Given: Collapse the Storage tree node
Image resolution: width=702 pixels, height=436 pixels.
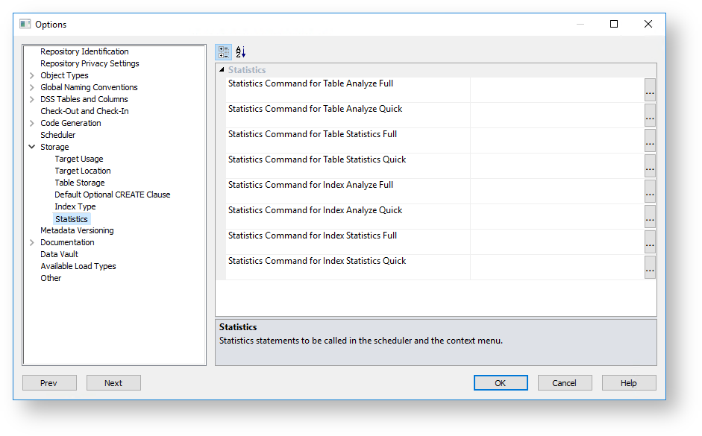Looking at the screenshot, I should (32, 147).
